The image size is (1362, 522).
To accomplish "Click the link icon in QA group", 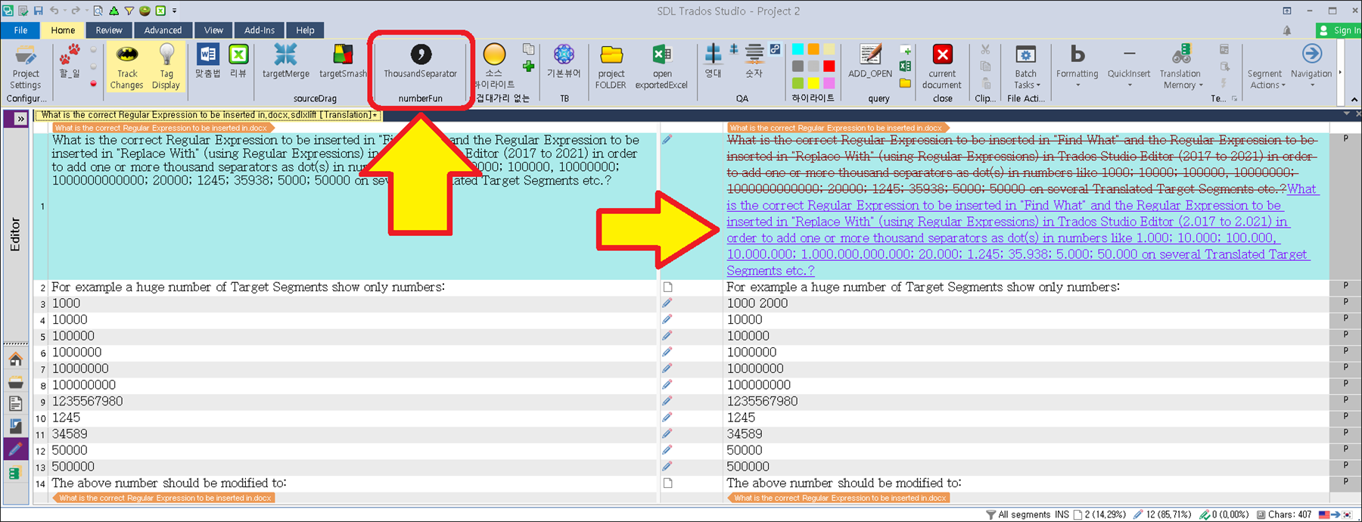I will tap(775, 49).
